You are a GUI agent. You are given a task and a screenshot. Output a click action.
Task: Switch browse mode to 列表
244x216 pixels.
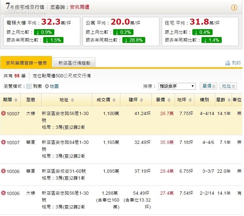pyautogui.click(x=37, y=86)
